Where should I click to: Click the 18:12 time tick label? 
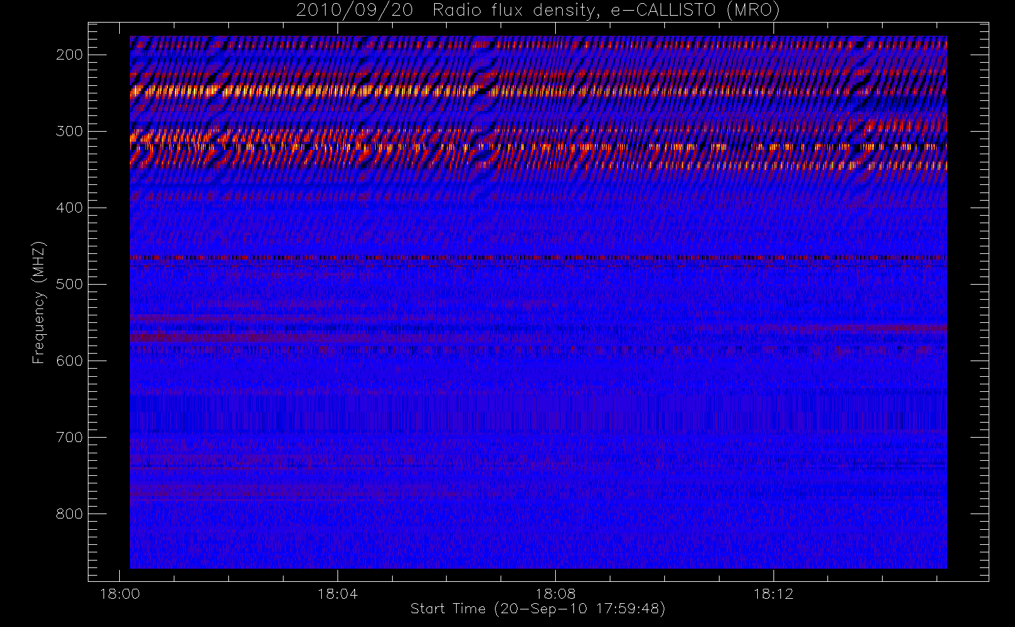[x=773, y=593]
